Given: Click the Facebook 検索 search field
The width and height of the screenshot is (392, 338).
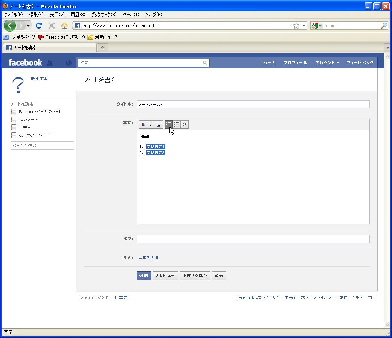Looking at the screenshot, I should click(x=139, y=63).
